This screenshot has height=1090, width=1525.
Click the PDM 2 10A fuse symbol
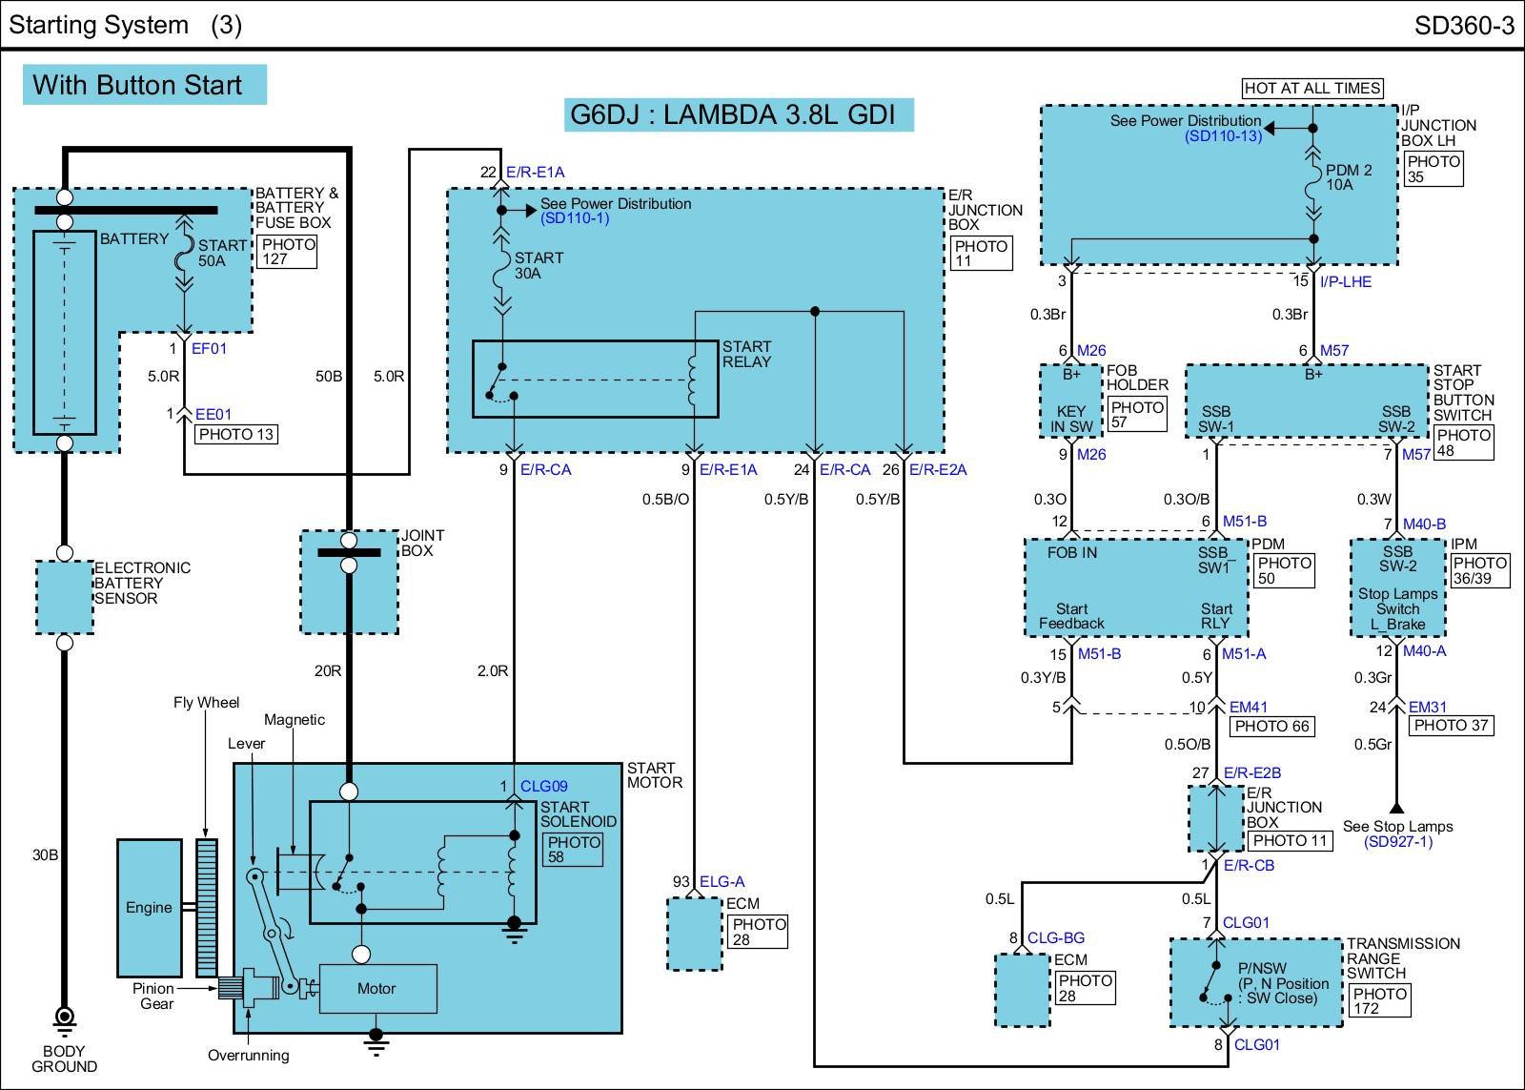(x=1313, y=183)
